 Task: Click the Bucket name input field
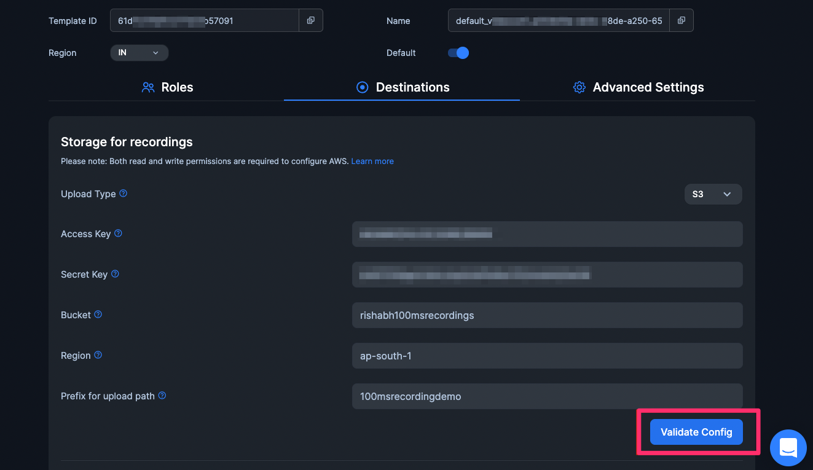tap(547, 315)
